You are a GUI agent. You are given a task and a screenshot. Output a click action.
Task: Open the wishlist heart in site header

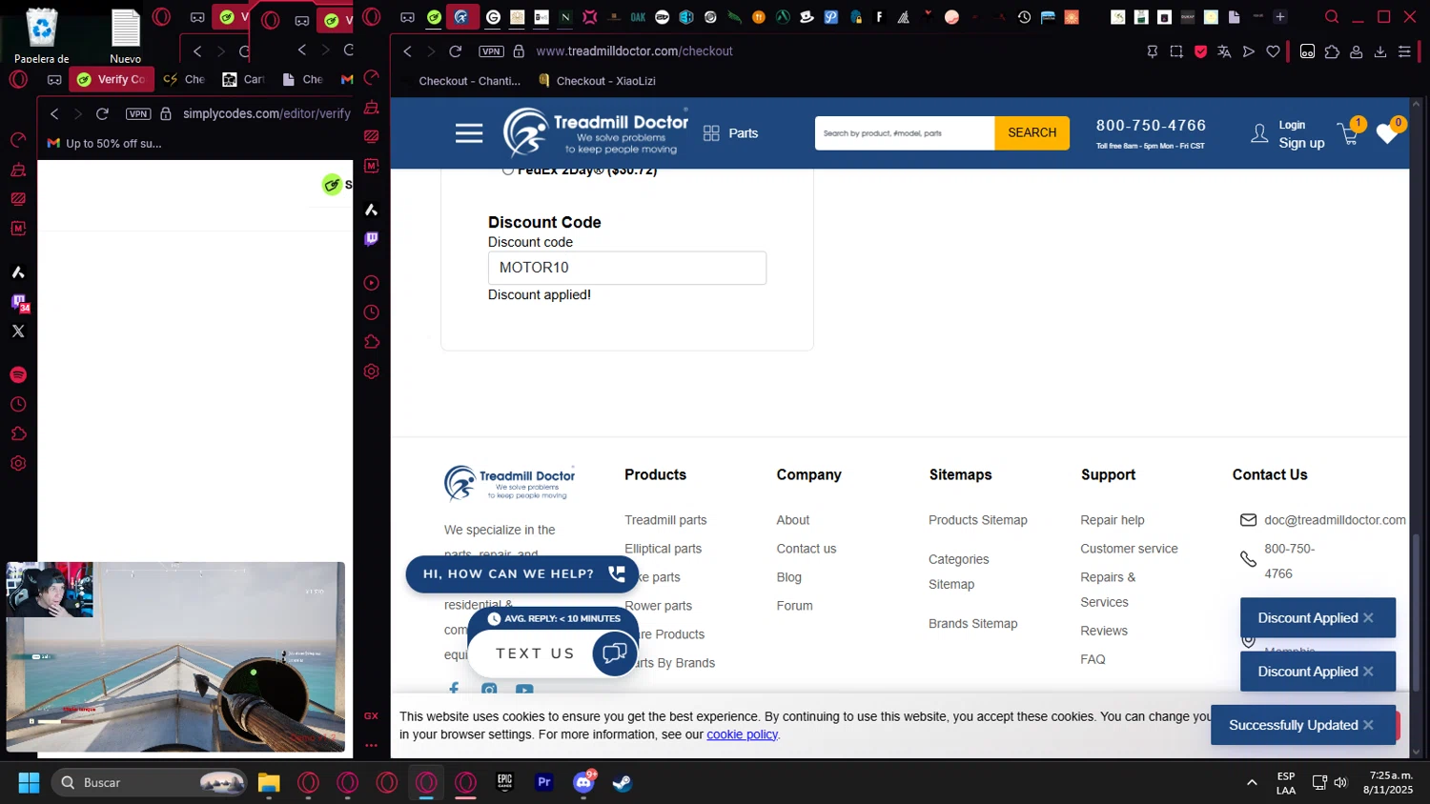1387,133
